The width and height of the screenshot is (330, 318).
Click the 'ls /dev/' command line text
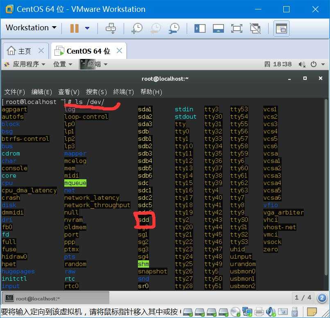pyautogui.click(x=89, y=102)
